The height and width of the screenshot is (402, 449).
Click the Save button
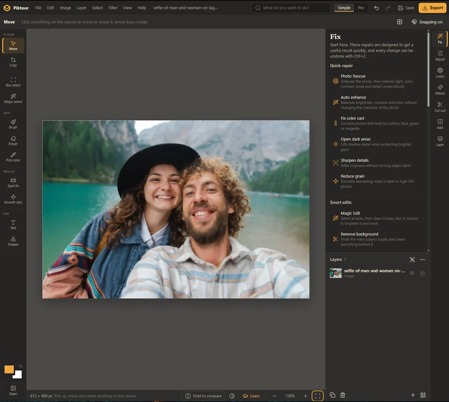406,8
